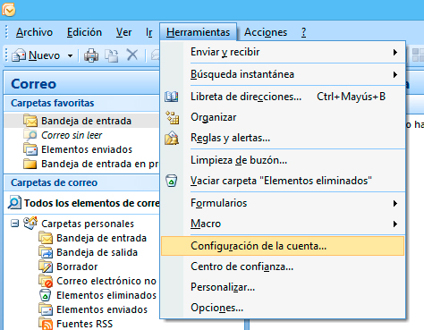Image resolution: width=424 pixels, height=330 pixels.
Task: Open the Nuevo button dropdown arrow
Action: (70, 55)
